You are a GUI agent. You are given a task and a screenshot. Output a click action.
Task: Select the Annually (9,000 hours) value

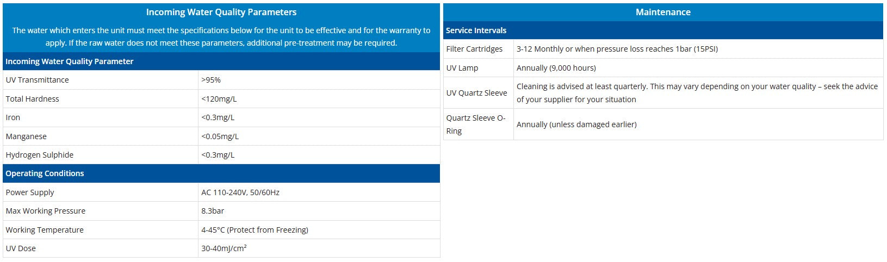tap(556, 68)
